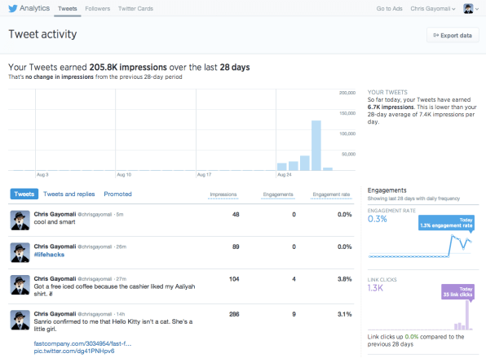
Task: Expand the chevron next to profile picture
Action: coord(477,9)
